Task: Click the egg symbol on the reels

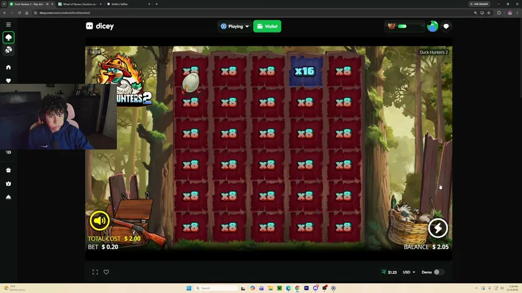Action: pos(191,82)
